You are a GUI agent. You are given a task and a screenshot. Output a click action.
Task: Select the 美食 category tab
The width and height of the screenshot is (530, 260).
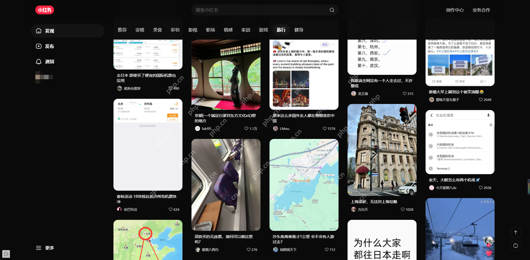click(157, 30)
